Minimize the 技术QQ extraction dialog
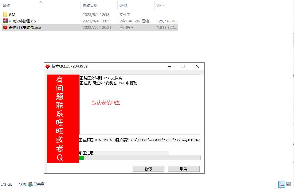Image resolution: width=294 pixels, height=189 pixels. coord(169,66)
